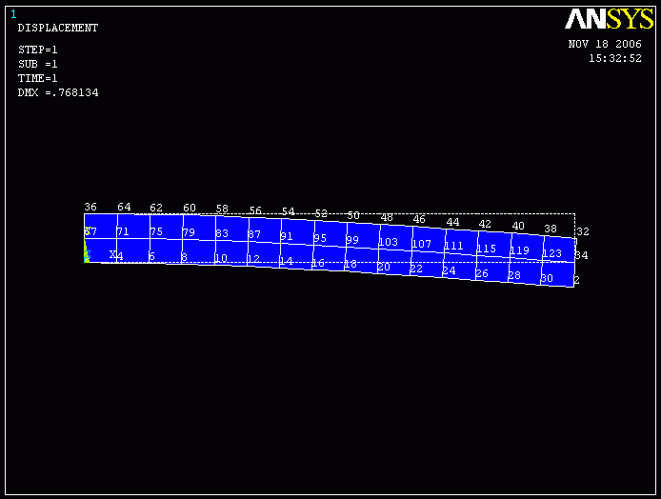Select node label 34
Viewport: 661px width, 499px height.
tap(581, 255)
